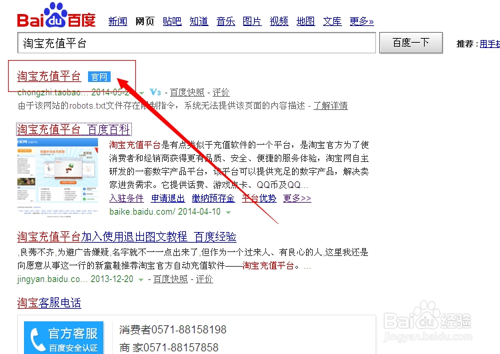Viewport: 500px width, 354px height.
Task: Click the baike.baidu.com/ 2014-04-10 URL text
Action: (165, 212)
